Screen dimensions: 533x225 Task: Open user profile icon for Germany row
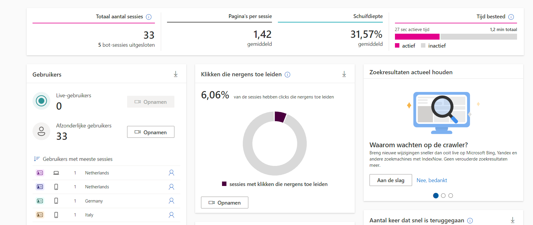tap(171, 201)
